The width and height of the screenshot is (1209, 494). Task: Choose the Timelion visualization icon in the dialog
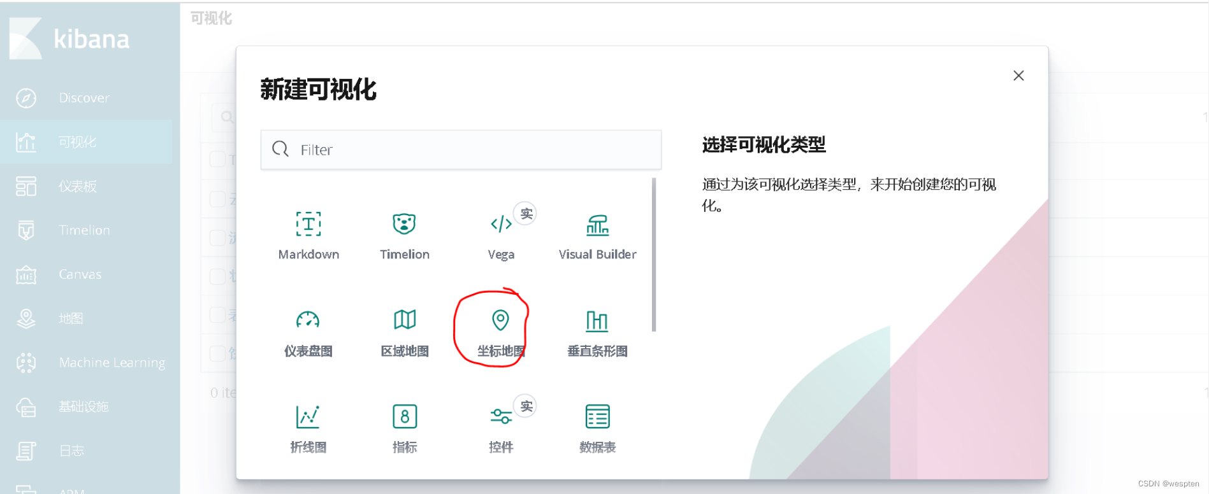404,224
